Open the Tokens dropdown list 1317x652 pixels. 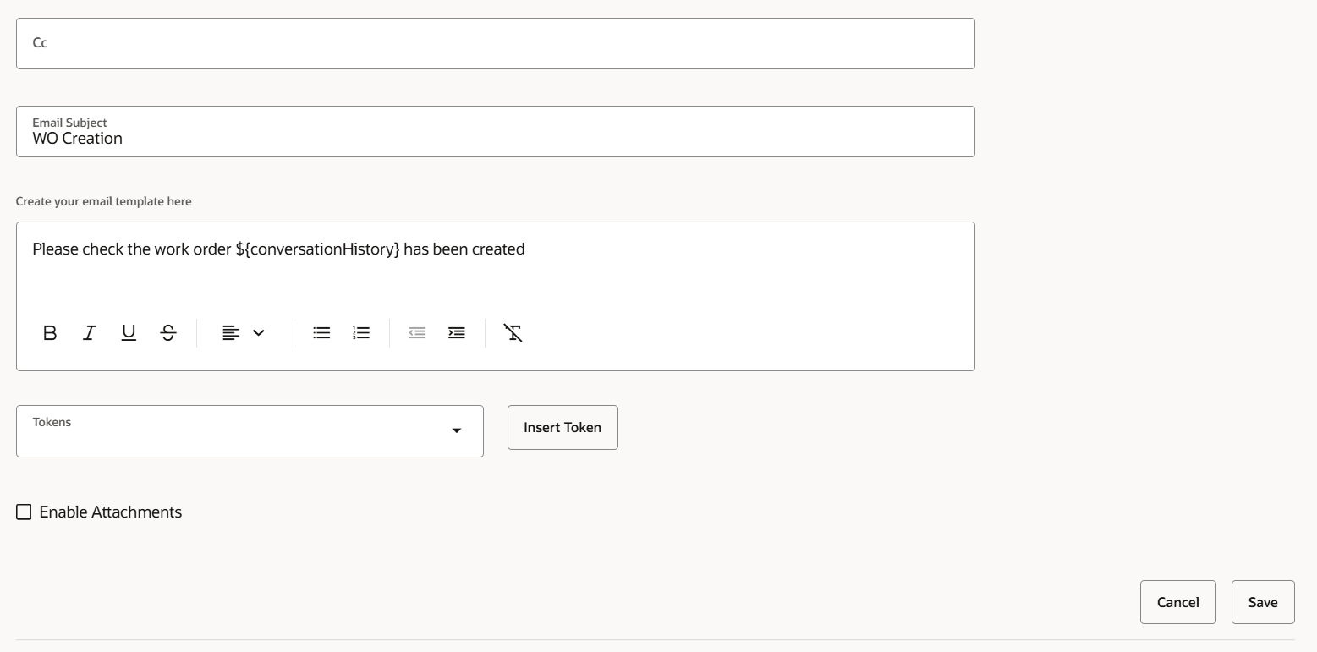(x=250, y=431)
